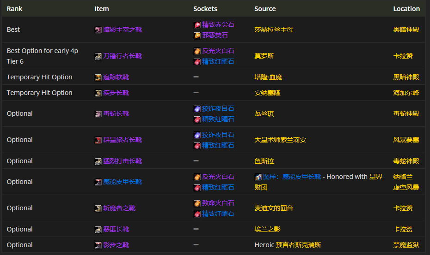Viewport: 430px width, 255px height.
Task: Open the 毒蛇长靴 item link
Action: coord(116,114)
